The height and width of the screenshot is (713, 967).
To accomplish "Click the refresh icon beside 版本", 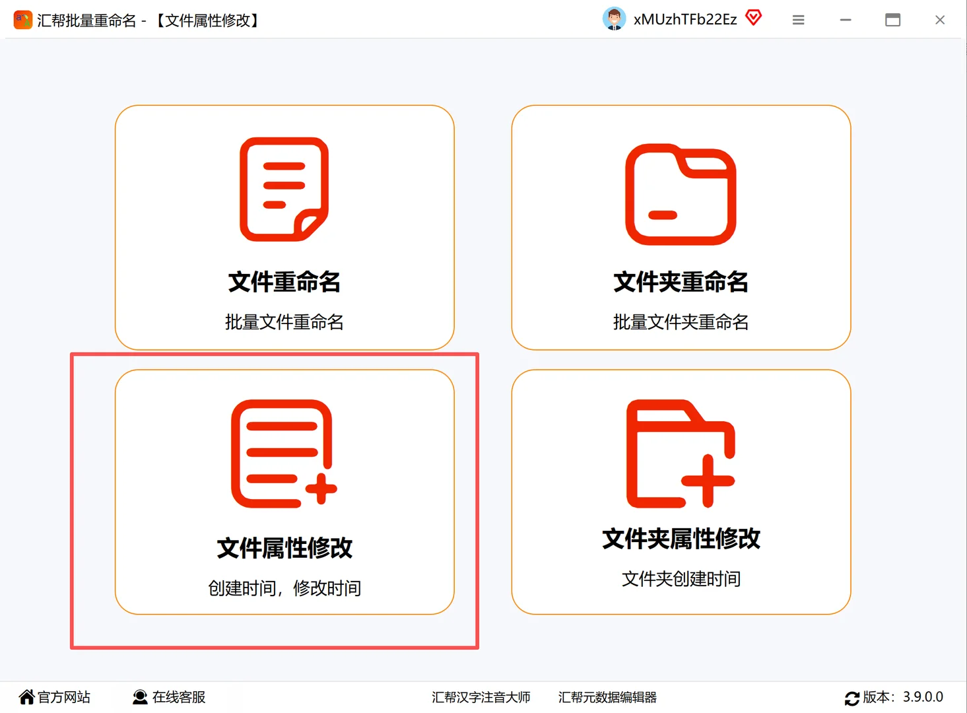I will pyautogui.click(x=851, y=696).
